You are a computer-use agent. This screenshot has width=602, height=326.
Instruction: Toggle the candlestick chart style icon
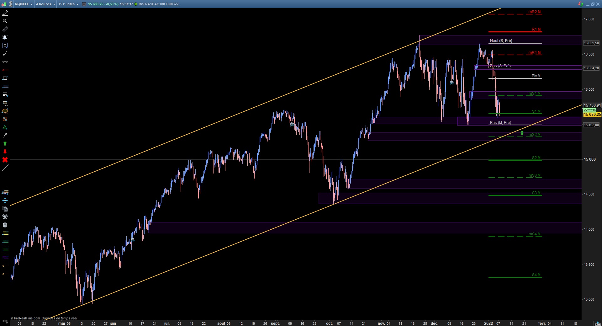click(x=4, y=4)
